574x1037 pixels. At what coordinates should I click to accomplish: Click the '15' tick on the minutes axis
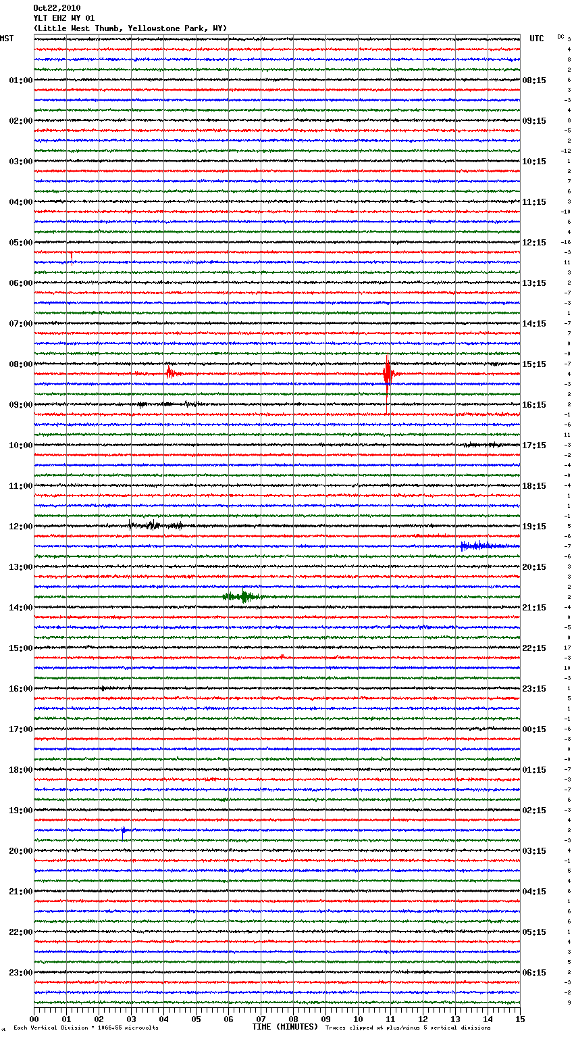point(520,1019)
